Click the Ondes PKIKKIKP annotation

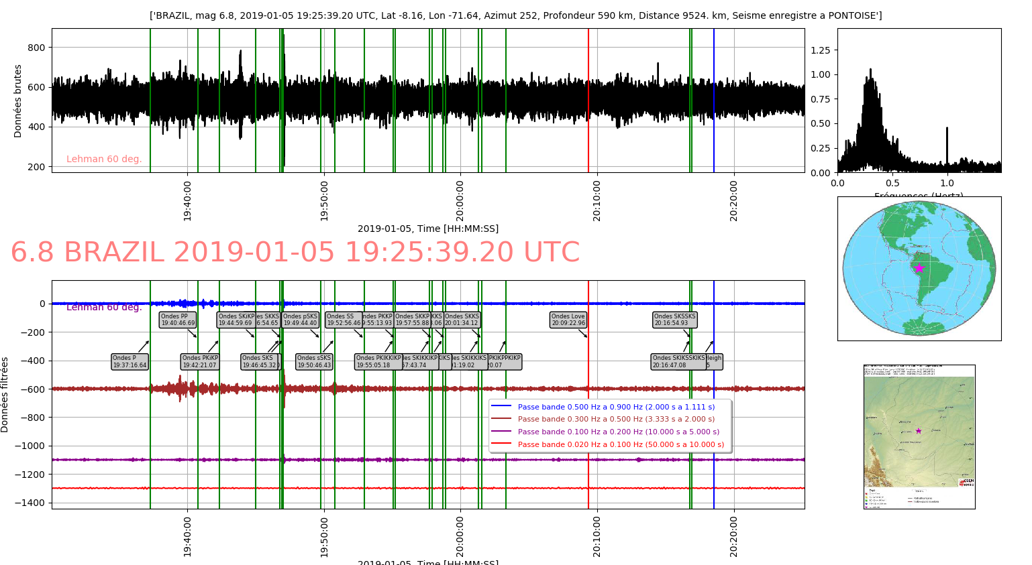pos(378,362)
